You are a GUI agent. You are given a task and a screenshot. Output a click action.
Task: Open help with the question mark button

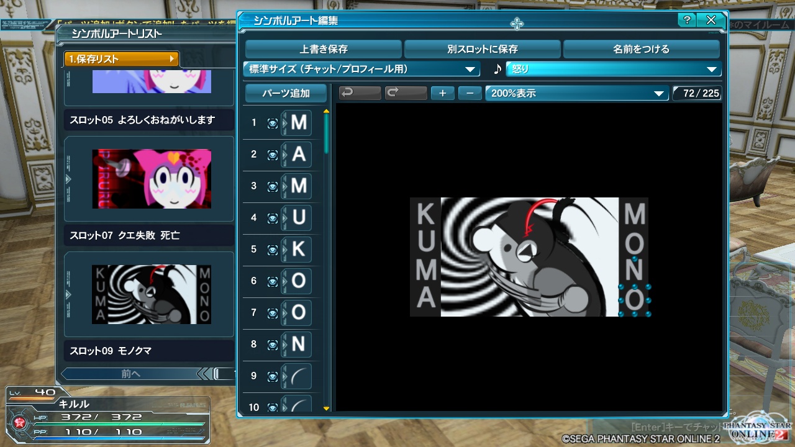tap(686, 20)
